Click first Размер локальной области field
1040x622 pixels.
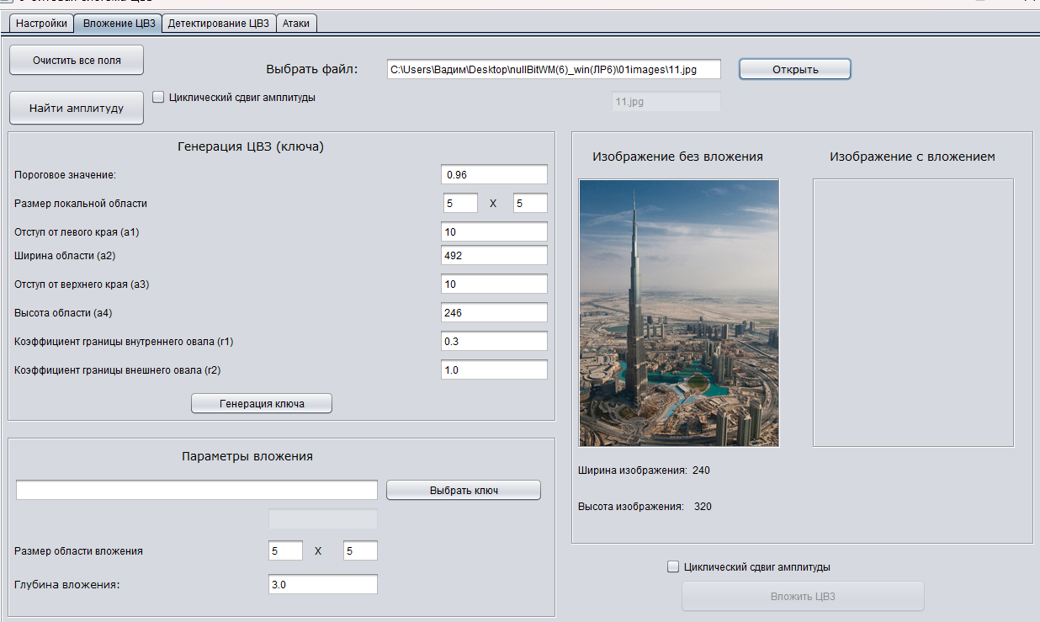pyautogui.click(x=460, y=203)
